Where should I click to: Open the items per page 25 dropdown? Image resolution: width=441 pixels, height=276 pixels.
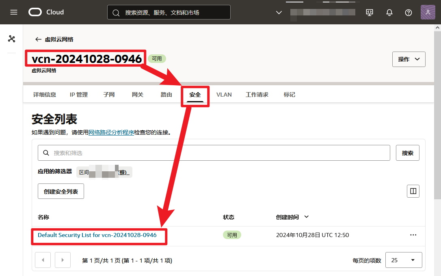[404, 260]
